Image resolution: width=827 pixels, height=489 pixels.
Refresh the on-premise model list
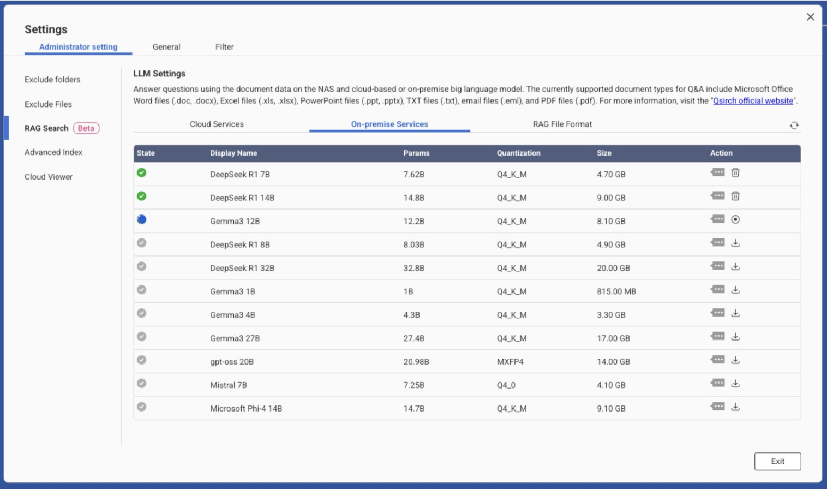794,126
